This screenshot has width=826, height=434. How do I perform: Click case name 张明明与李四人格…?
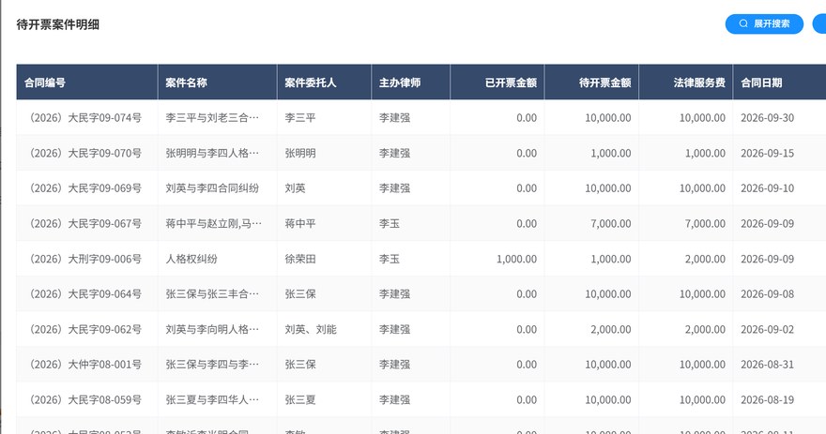(x=212, y=153)
